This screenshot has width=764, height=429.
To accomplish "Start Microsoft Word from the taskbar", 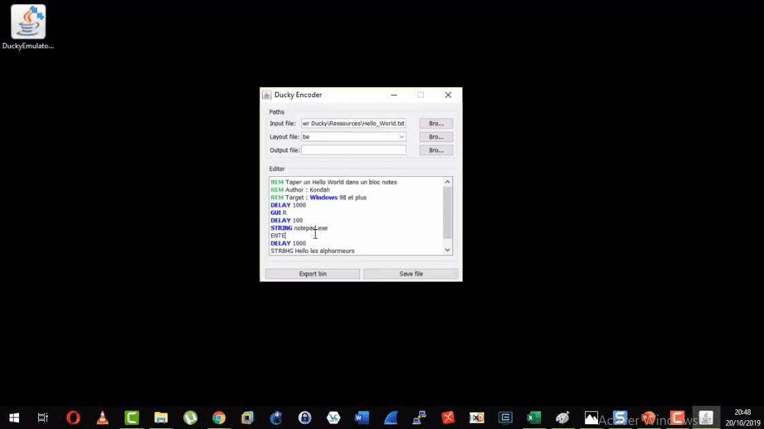I will pos(361,417).
